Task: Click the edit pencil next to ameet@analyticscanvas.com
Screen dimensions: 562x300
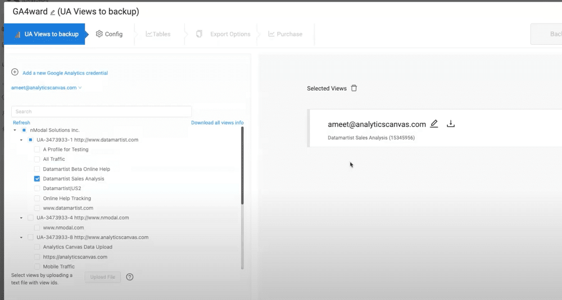Action: tap(434, 124)
